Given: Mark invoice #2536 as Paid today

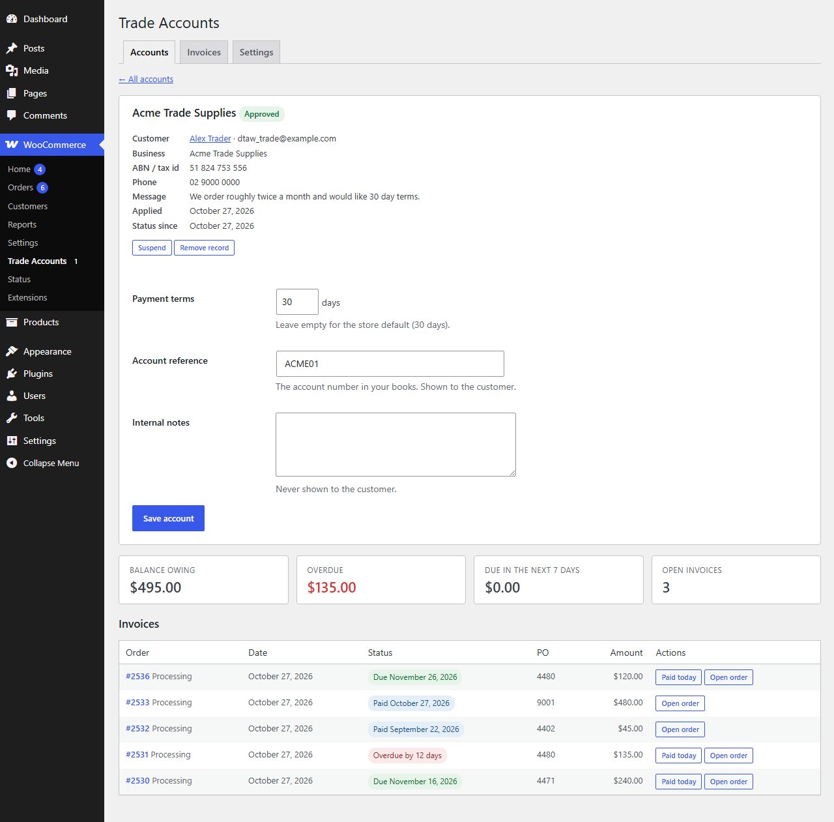Looking at the screenshot, I should (678, 677).
